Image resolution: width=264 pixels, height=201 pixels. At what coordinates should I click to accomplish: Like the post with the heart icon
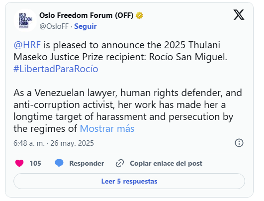click(x=19, y=163)
